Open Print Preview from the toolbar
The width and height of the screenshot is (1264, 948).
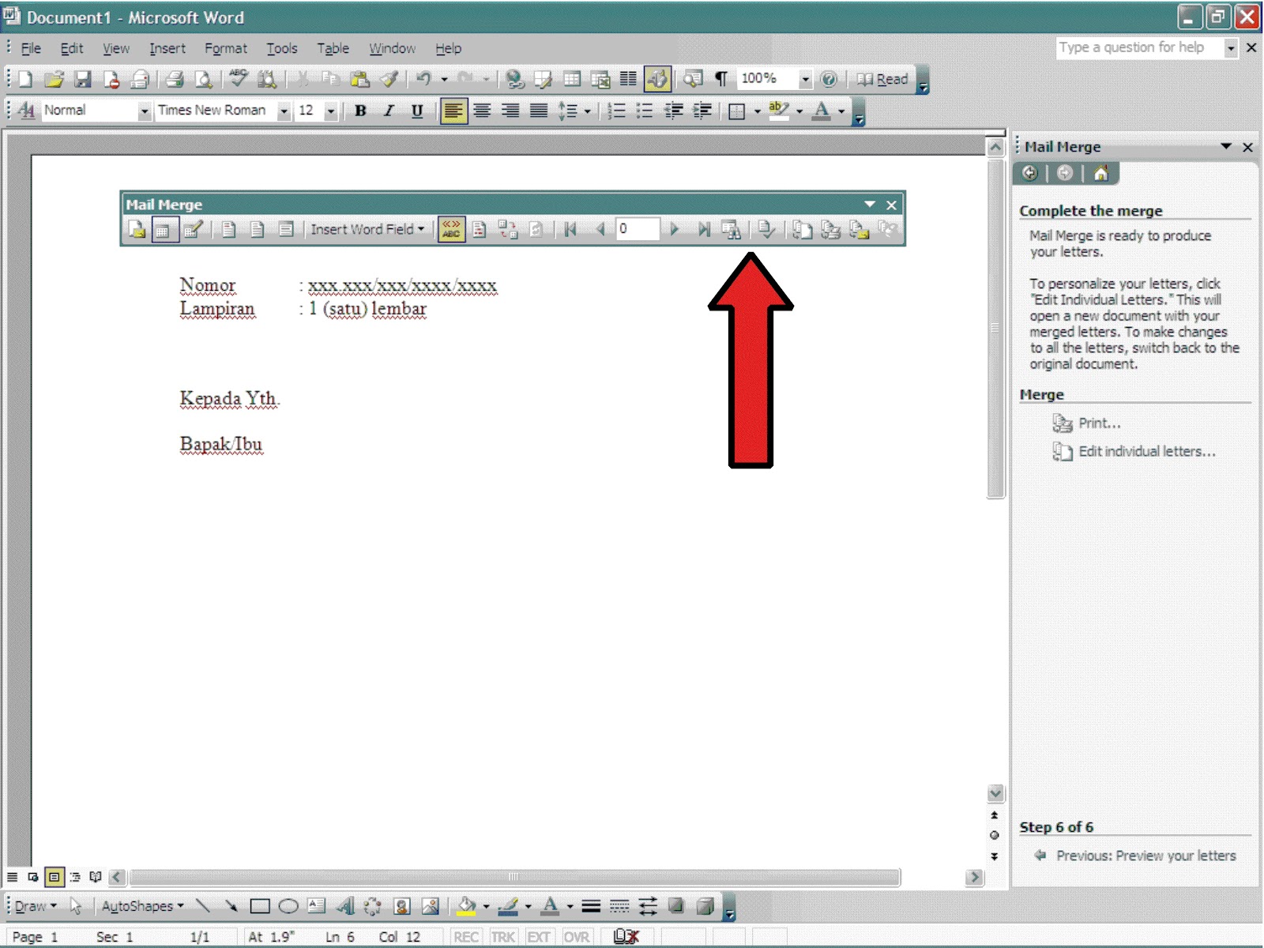(203, 79)
